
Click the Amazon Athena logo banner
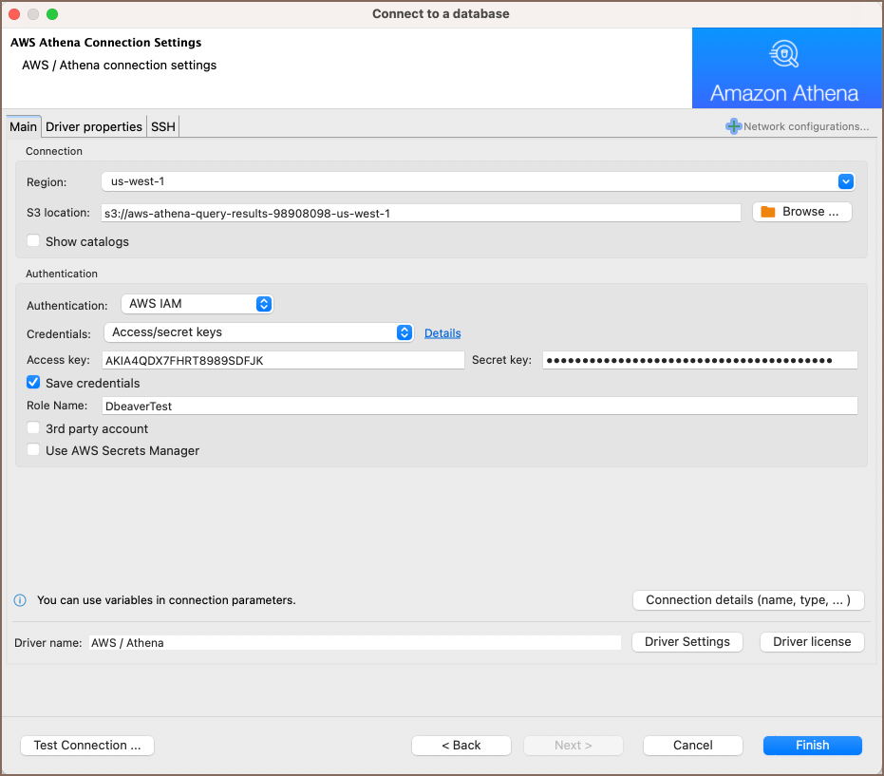784,68
